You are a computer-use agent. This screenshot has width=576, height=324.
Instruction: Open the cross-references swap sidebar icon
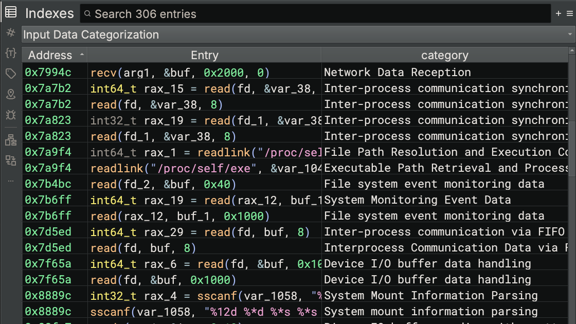(11, 160)
